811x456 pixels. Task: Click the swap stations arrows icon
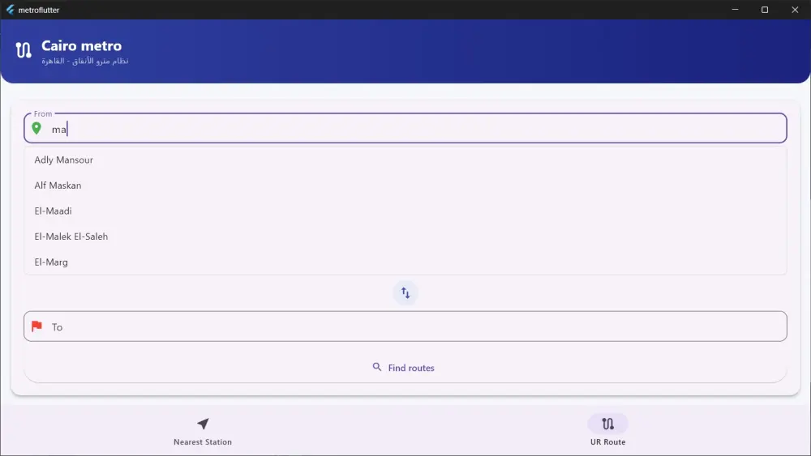tap(405, 293)
